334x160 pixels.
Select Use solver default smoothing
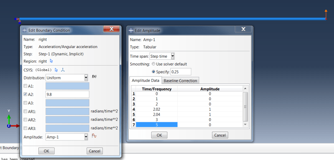pyautogui.click(x=153, y=64)
